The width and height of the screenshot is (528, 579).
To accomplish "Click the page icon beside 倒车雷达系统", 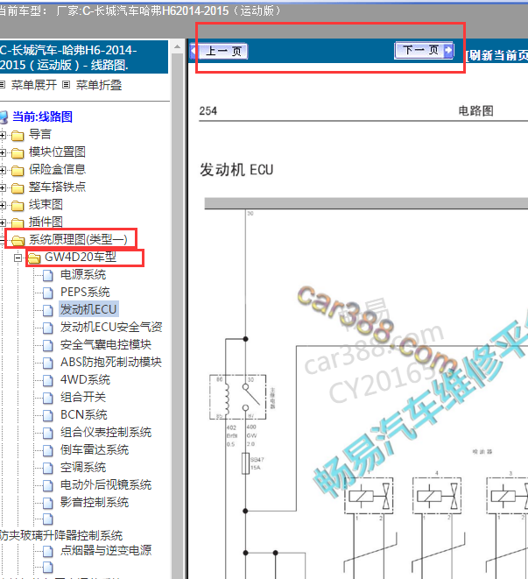I will coord(47,451).
